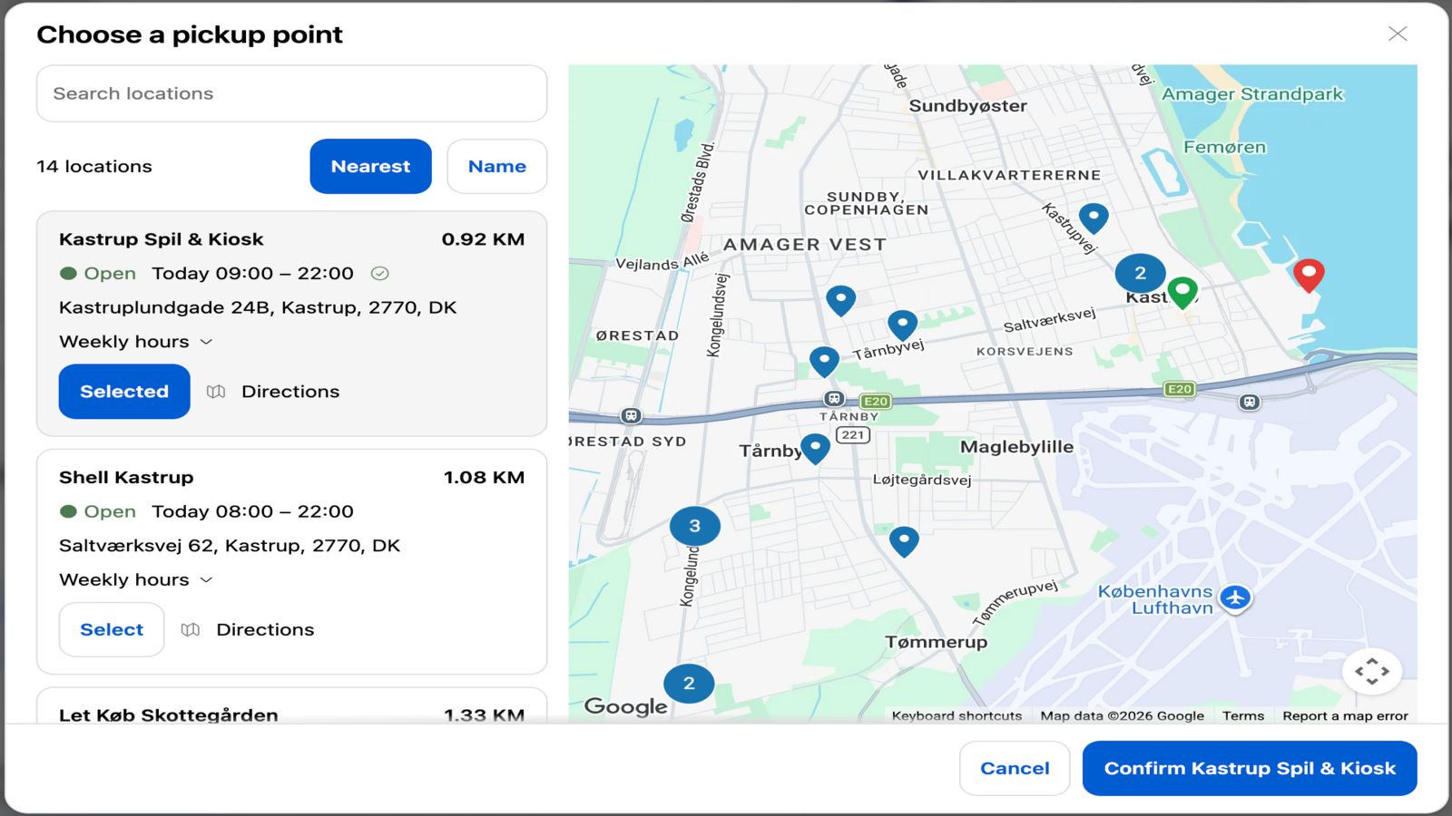Click the Selected button for Kastrup Spil & Kiosk
1452x816 pixels.
click(x=124, y=392)
